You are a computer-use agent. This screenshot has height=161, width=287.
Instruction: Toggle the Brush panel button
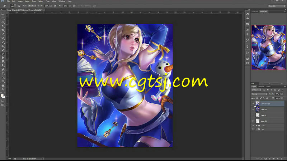[x=19, y=6]
